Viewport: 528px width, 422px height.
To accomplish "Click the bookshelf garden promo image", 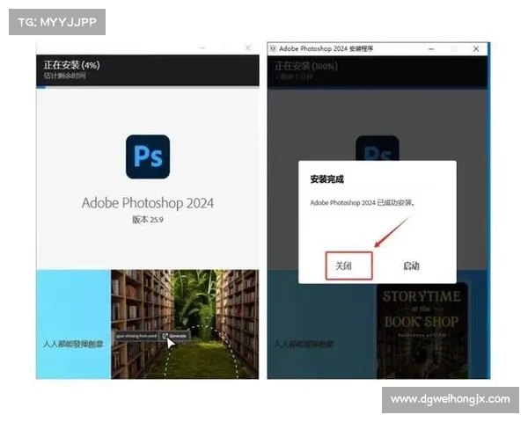I will point(185,324).
